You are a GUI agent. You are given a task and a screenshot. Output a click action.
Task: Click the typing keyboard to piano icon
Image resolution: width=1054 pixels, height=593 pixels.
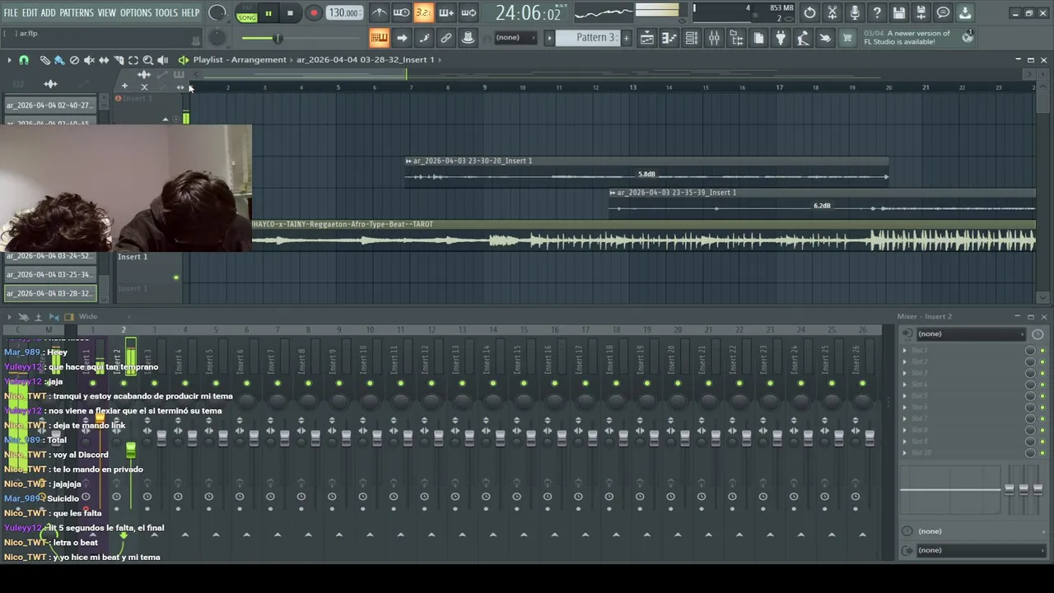click(379, 38)
